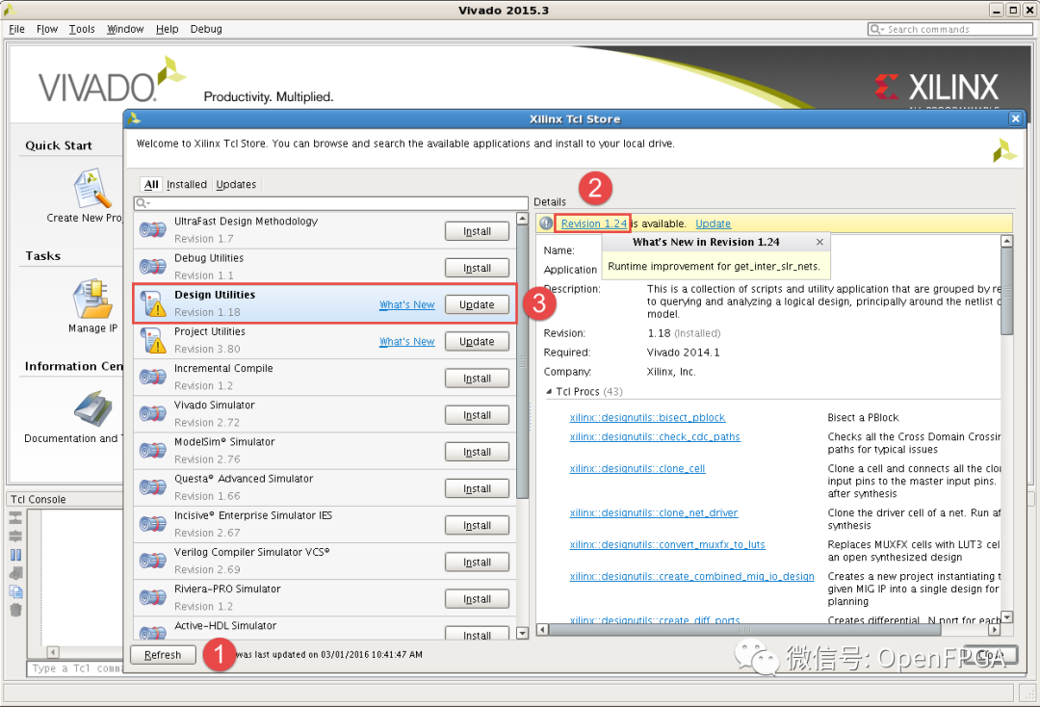The width and height of the screenshot is (1040, 707).
Task: Open the Manage IP icon
Action: pos(92,299)
